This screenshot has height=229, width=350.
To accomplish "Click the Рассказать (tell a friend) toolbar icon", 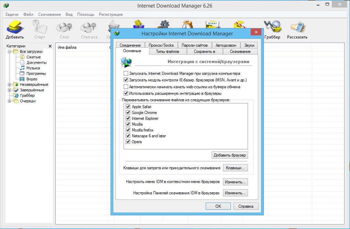I will pyautogui.click(x=297, y=29).
